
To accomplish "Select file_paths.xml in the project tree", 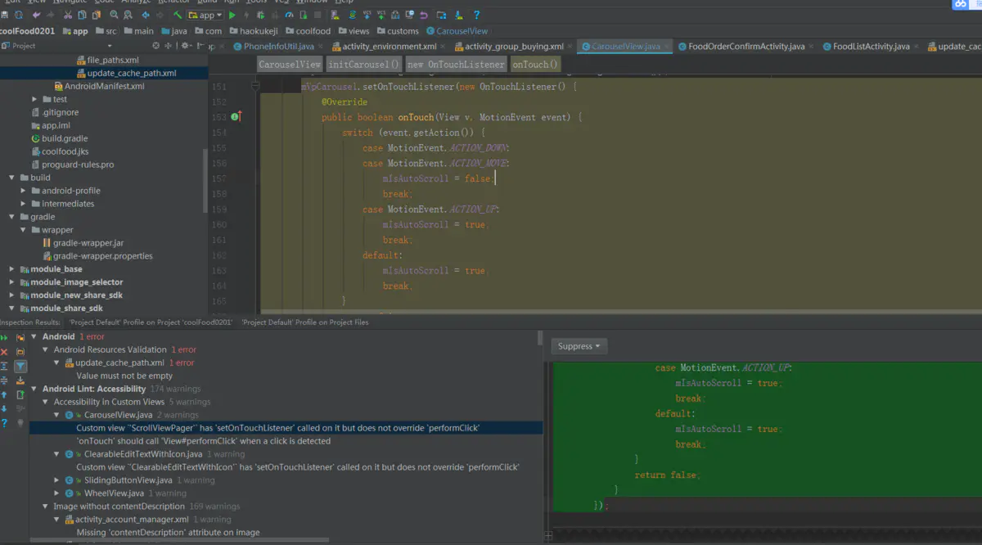I will (106, 60).
